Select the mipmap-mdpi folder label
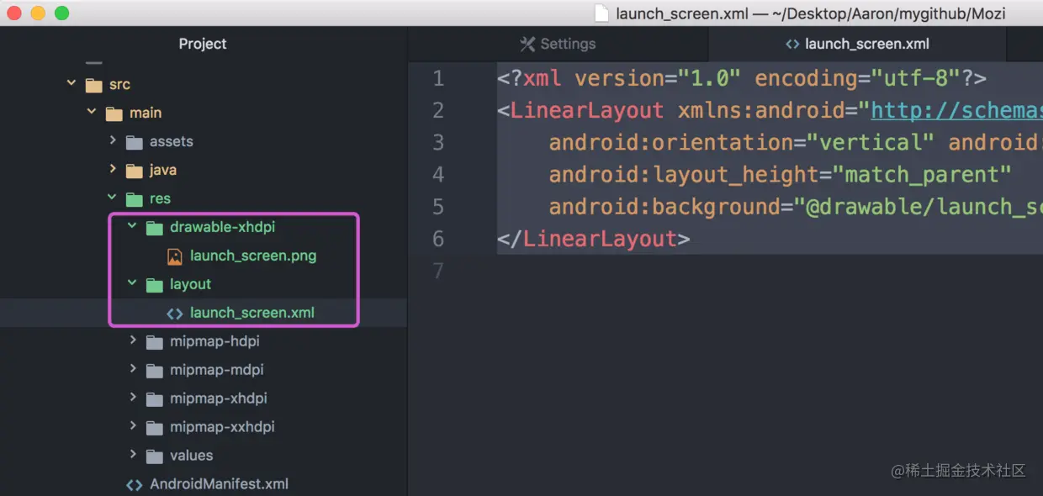The height and width of the screenshot is (496, 1043). pos(216,370)
